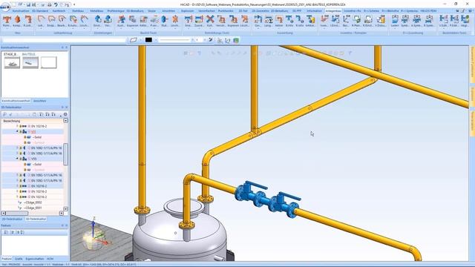This screenshot has width=475, height=267.
Task: Click the R.Leit... ribbon icon
Action: [x=28, y=21]
